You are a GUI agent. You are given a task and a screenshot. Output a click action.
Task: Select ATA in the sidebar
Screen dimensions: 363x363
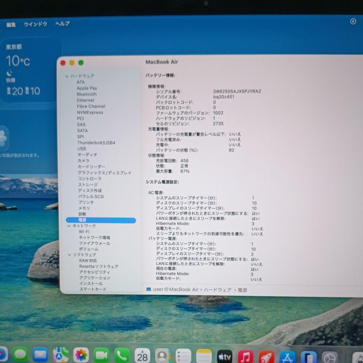tap(81, 82)
